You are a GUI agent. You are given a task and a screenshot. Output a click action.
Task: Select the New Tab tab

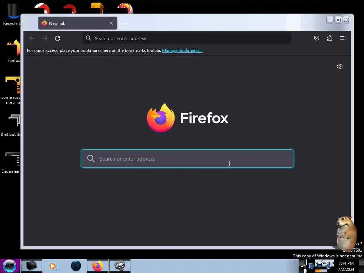click(x=77, y=23)
